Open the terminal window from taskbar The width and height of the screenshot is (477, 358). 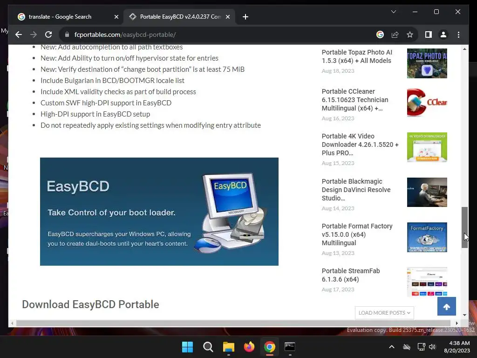(290, 347)
